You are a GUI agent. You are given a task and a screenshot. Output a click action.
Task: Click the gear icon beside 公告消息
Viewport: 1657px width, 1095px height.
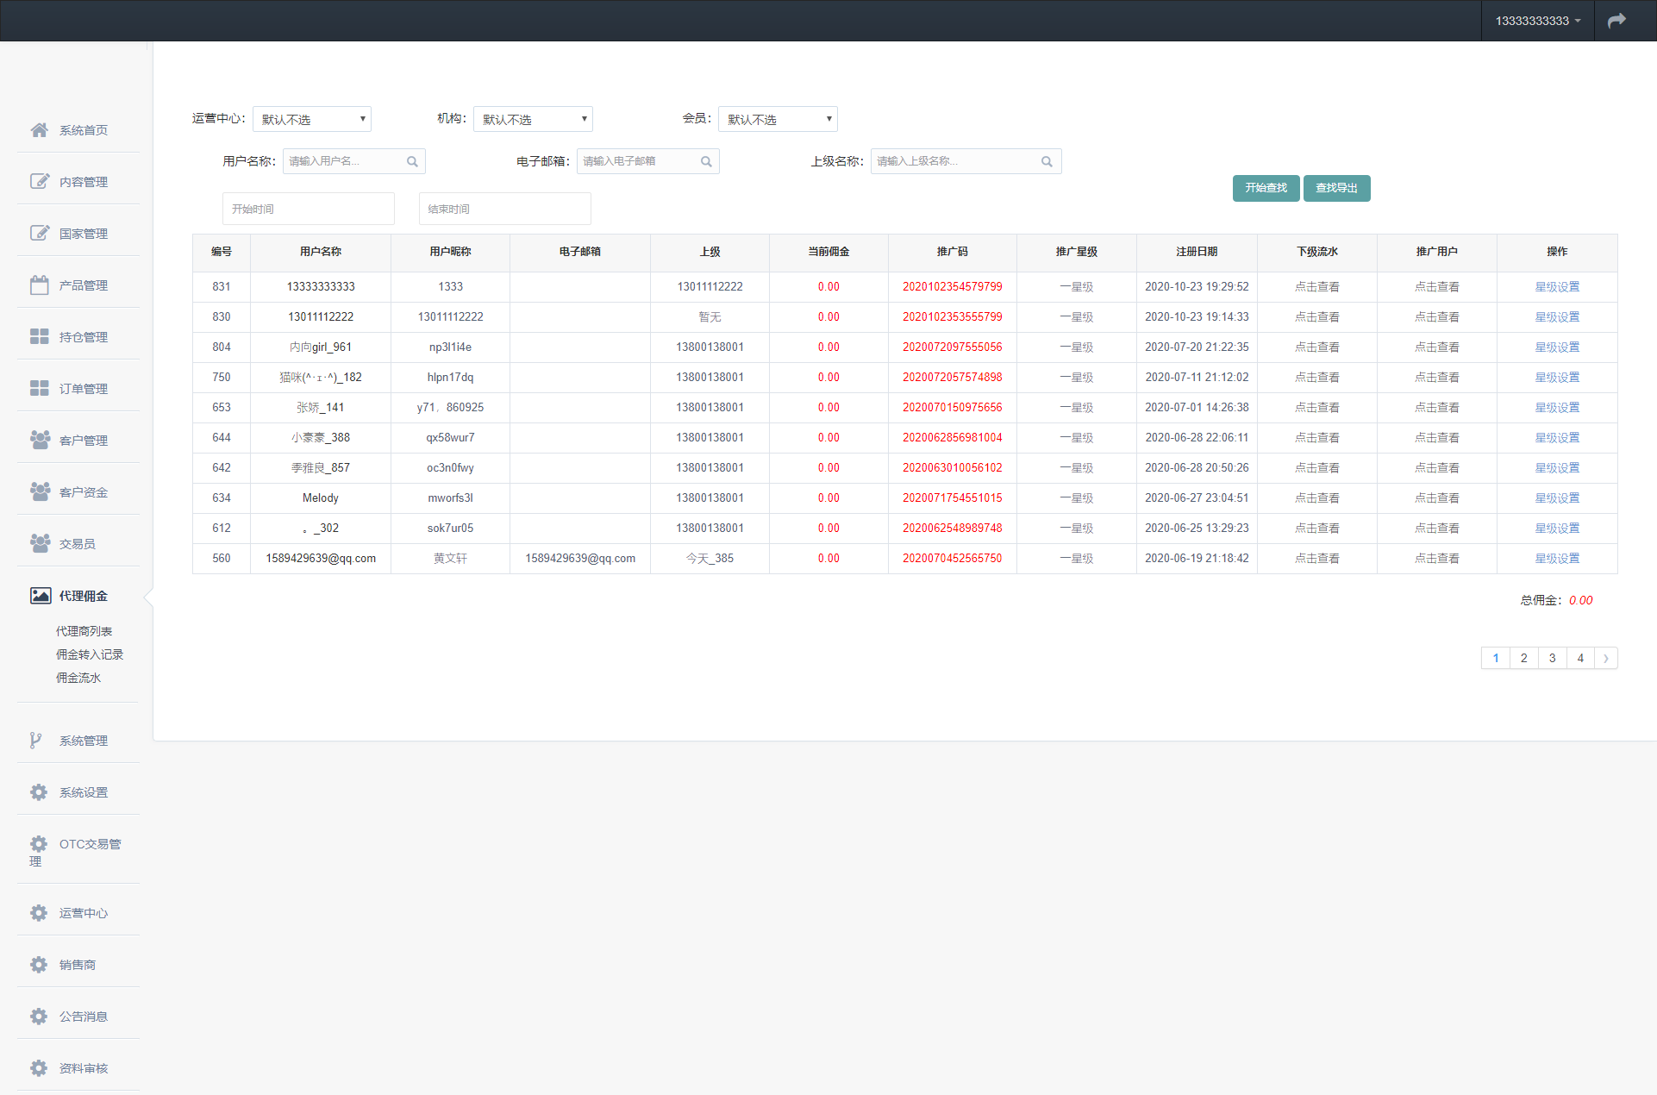coord(39,1016)
